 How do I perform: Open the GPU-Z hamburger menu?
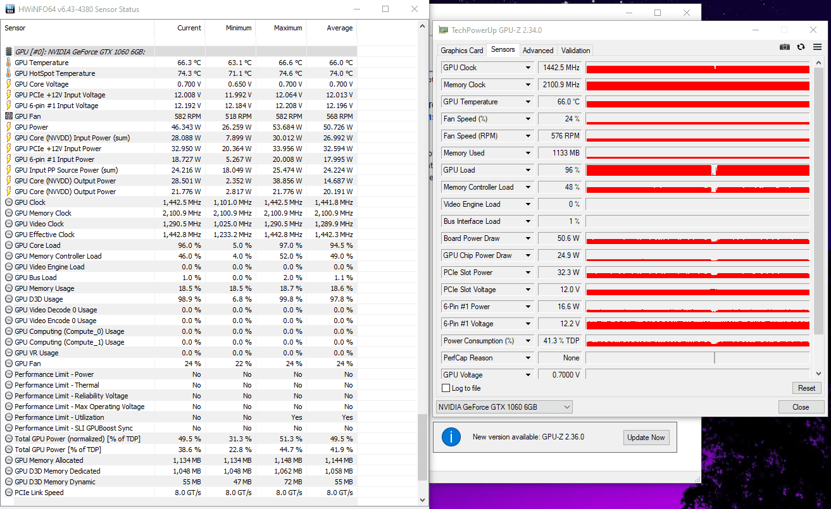[817, 47]
